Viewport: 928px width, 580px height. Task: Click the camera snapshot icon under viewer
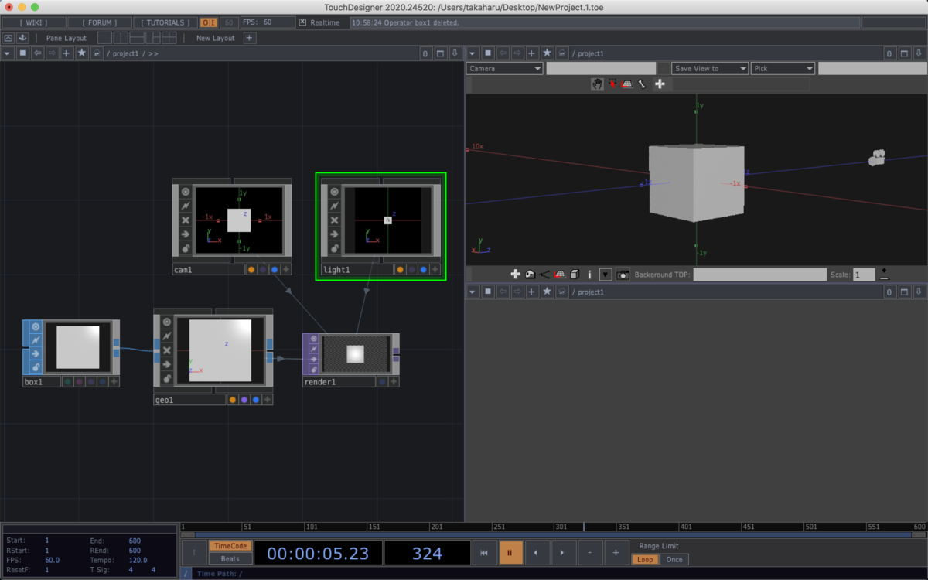[623, 275]
